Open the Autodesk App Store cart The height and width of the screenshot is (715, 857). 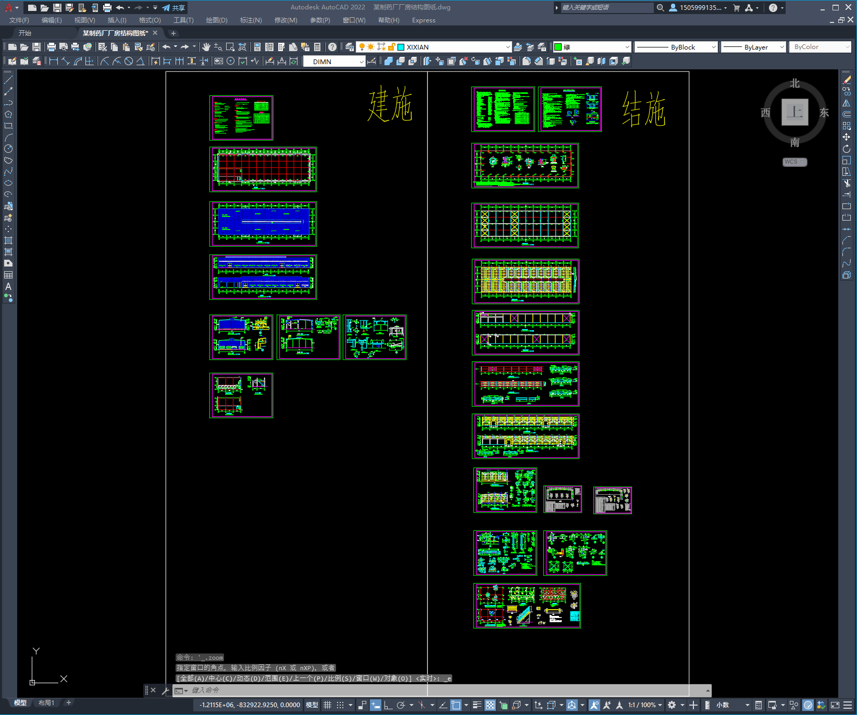point(737,8)
